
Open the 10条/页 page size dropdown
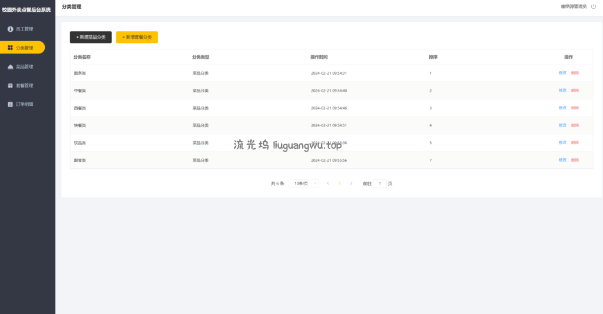point(304,183)
